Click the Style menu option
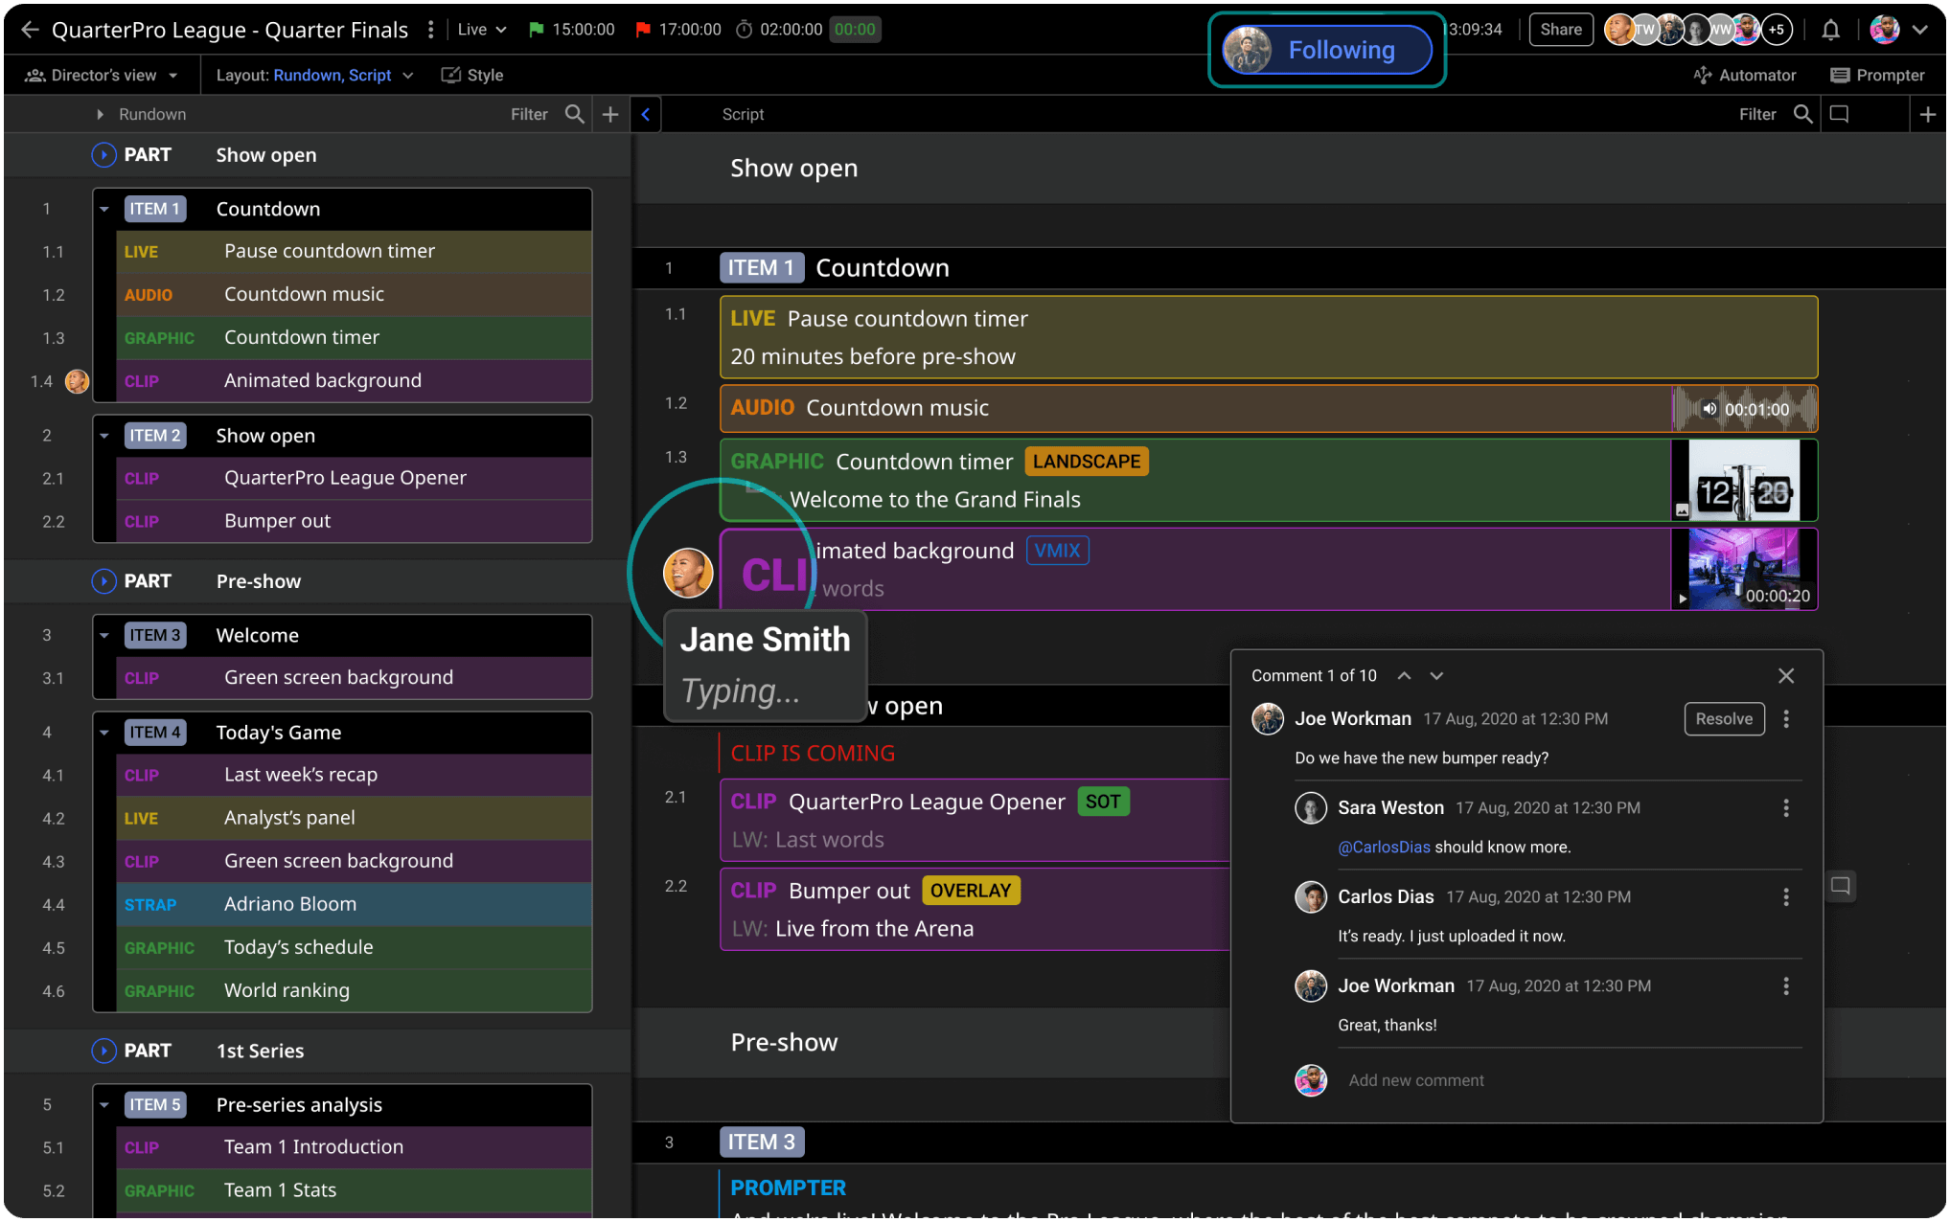This screenshot has width=1950, height=1222. [x=473, y=75]
